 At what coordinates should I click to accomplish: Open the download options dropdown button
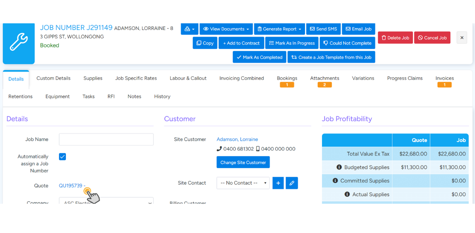[x=189, y=29]
